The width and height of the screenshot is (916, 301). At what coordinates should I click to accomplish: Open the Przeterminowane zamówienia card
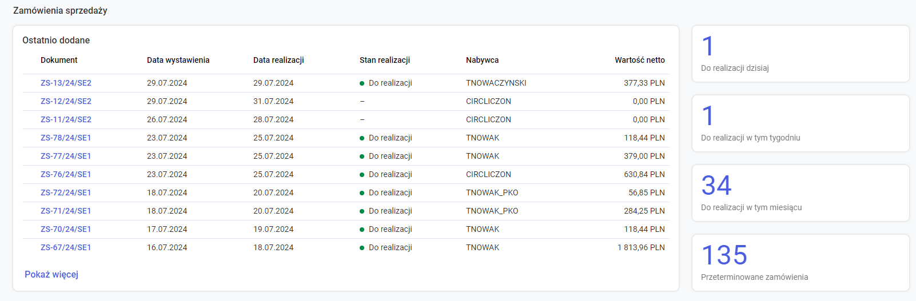pos(800,263)
